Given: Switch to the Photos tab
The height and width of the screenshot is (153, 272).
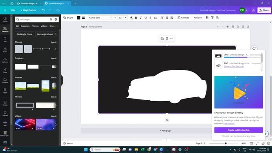Looking at the screenshot, I should point(35,26).
